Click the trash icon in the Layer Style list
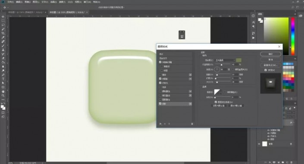The height and width of the screenshot is (164, 304). [192, 124]
